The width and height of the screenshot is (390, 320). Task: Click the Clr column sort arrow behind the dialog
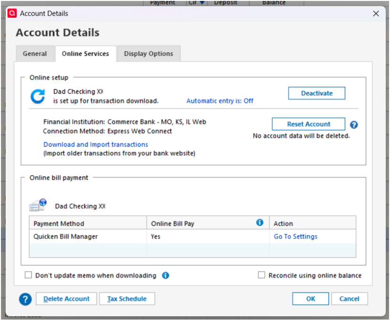coord(202,2)
